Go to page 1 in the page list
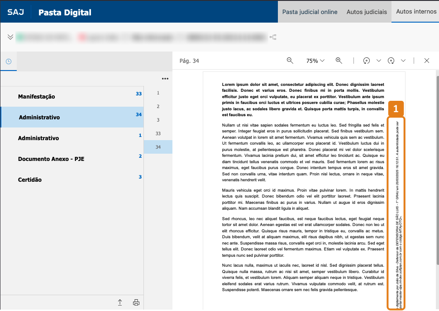 158,93
